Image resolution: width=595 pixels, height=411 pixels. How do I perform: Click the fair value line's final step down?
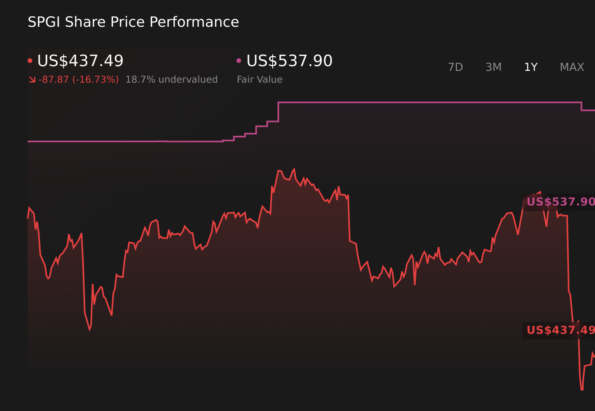582,106
